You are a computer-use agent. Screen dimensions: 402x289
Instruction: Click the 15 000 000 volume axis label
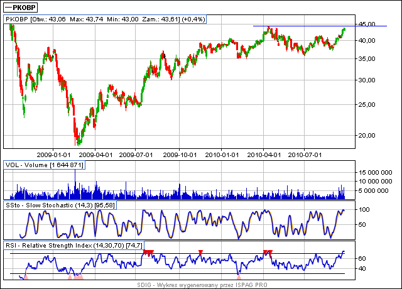coord(375,173)
